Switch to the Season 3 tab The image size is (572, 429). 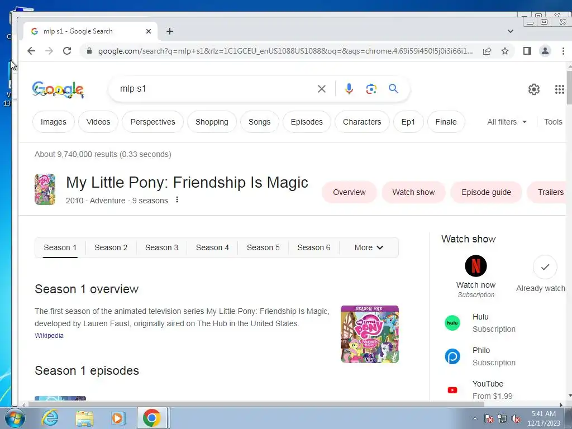161,247
